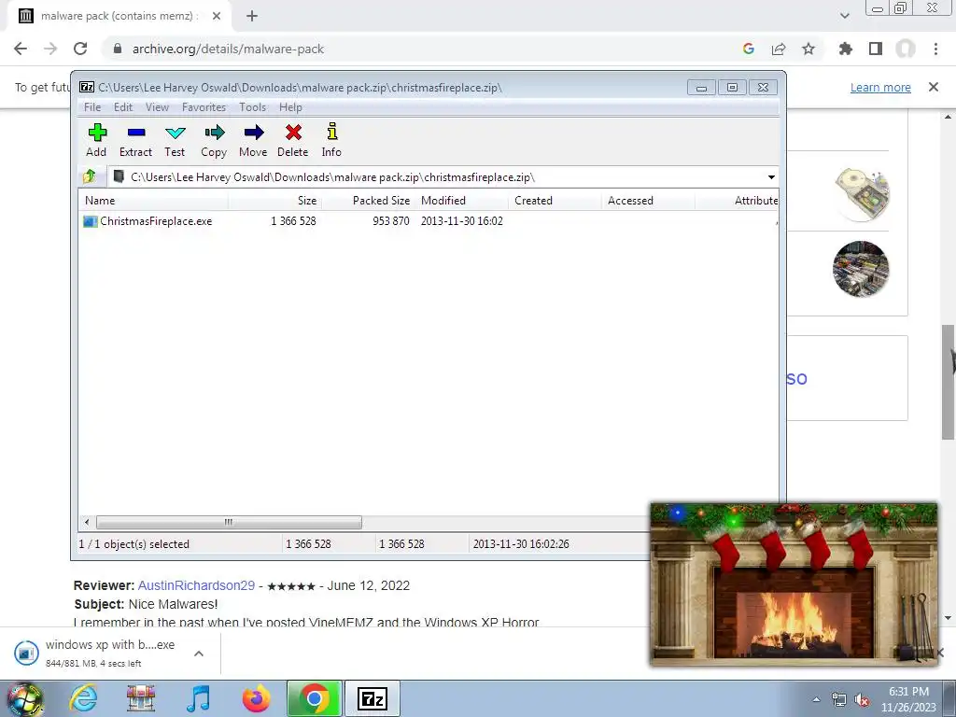Show hidden system tray icons

click(816, 699)
